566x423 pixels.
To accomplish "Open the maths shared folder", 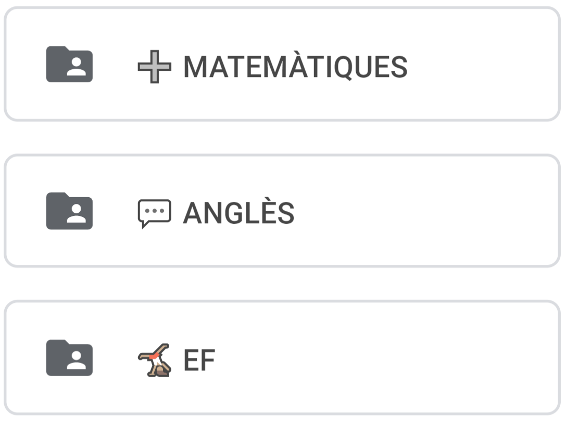I will [x=295, y=67].
